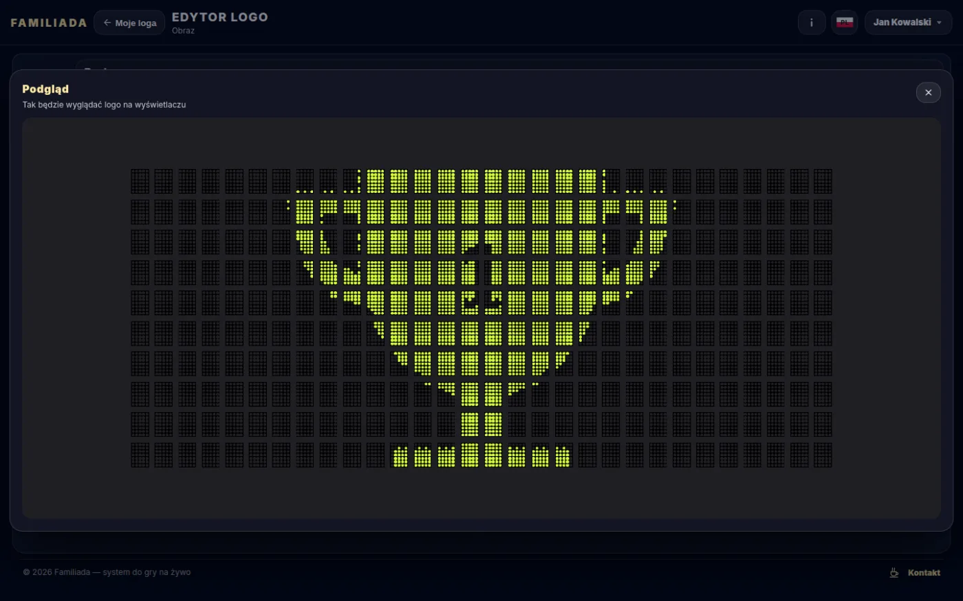Click the LED display logo preview
963x601 pixels.
tap(481, 318)
